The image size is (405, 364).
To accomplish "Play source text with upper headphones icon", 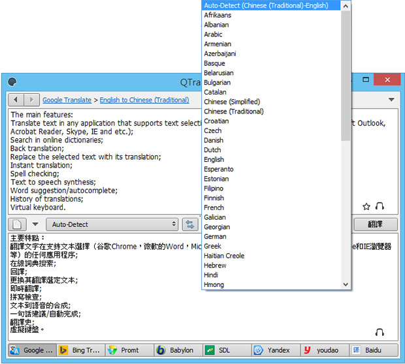I will [380, 207].
